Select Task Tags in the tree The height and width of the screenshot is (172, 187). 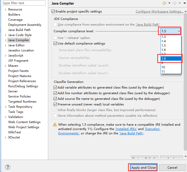(16, 112)
